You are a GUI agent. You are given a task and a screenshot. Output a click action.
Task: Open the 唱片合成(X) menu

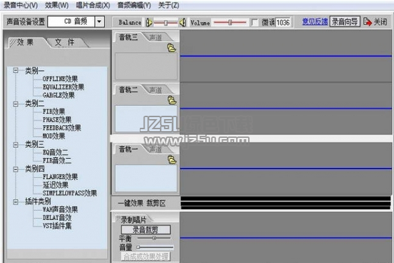click(x=93, y=5)
